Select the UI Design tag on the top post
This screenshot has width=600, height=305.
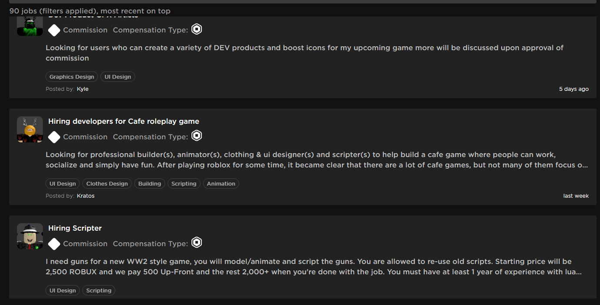click(x=117, y=76)
